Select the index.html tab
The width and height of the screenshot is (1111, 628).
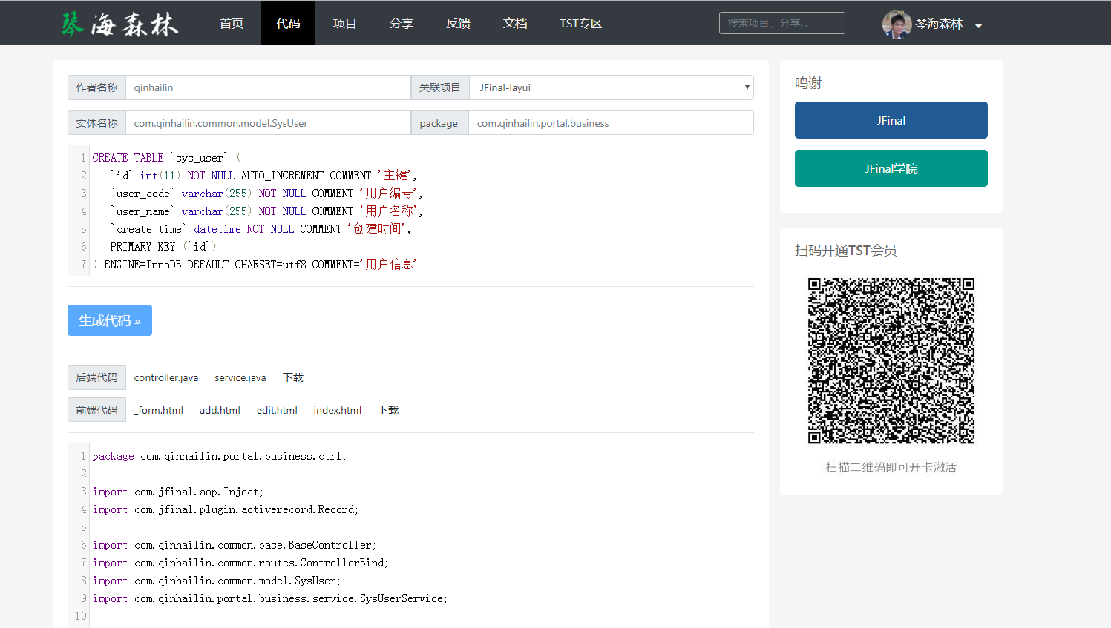tap(338, 410)
